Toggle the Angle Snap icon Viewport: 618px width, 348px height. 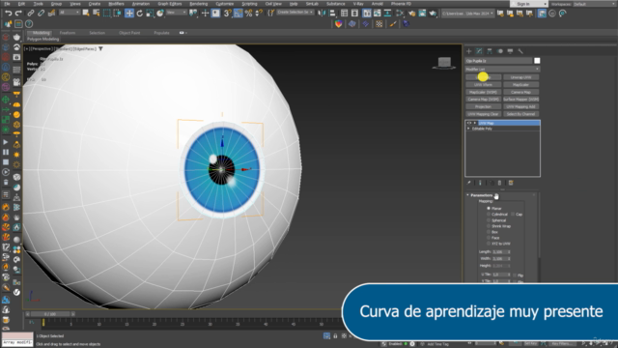click(239, 14)
